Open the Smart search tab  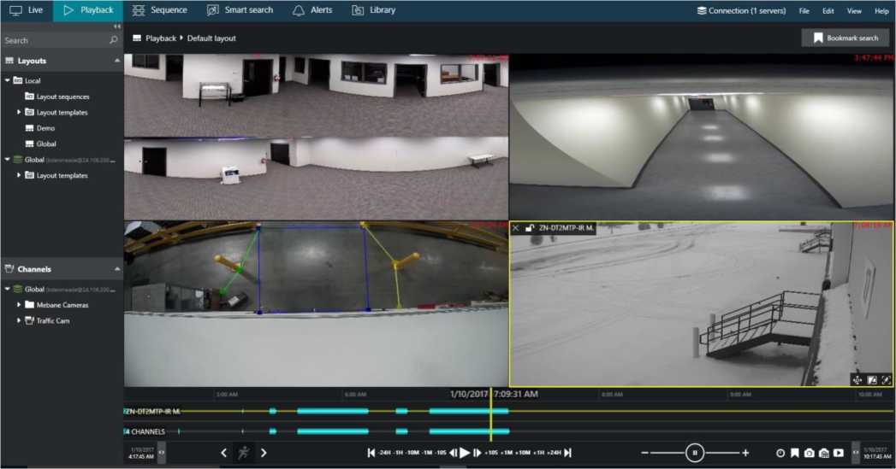click(240, 10)
